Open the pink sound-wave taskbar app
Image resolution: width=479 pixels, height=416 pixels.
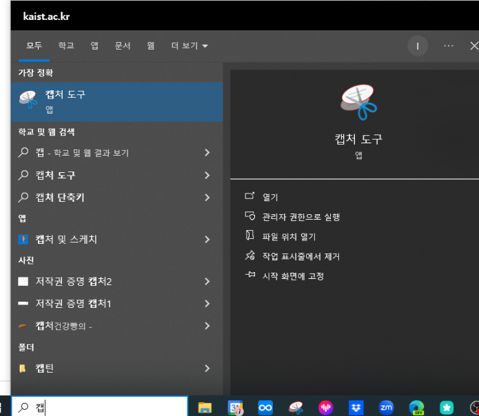pyautogui.click(x=325, y=408)
